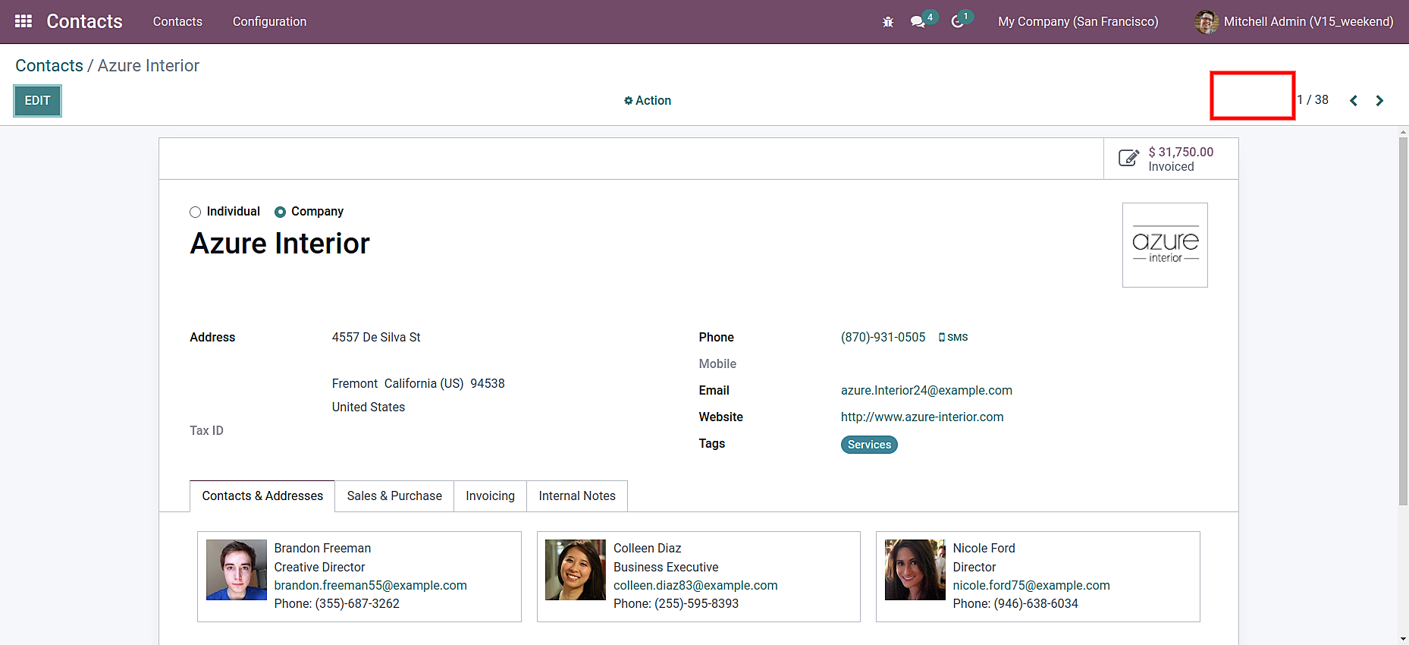
Task: Open Mitchell Admin user menu
Action: 1294,22
